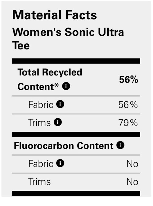
Task: Click the fluorocarbon Fabric label
Action: tap(41, 164)
